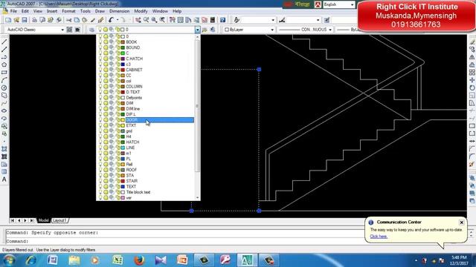Select the Move modify tool
476x267 pixels.
pos(472,80)
